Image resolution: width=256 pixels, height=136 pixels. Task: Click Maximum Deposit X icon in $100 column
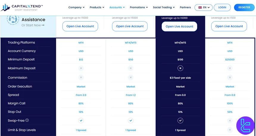pos(180,68)
